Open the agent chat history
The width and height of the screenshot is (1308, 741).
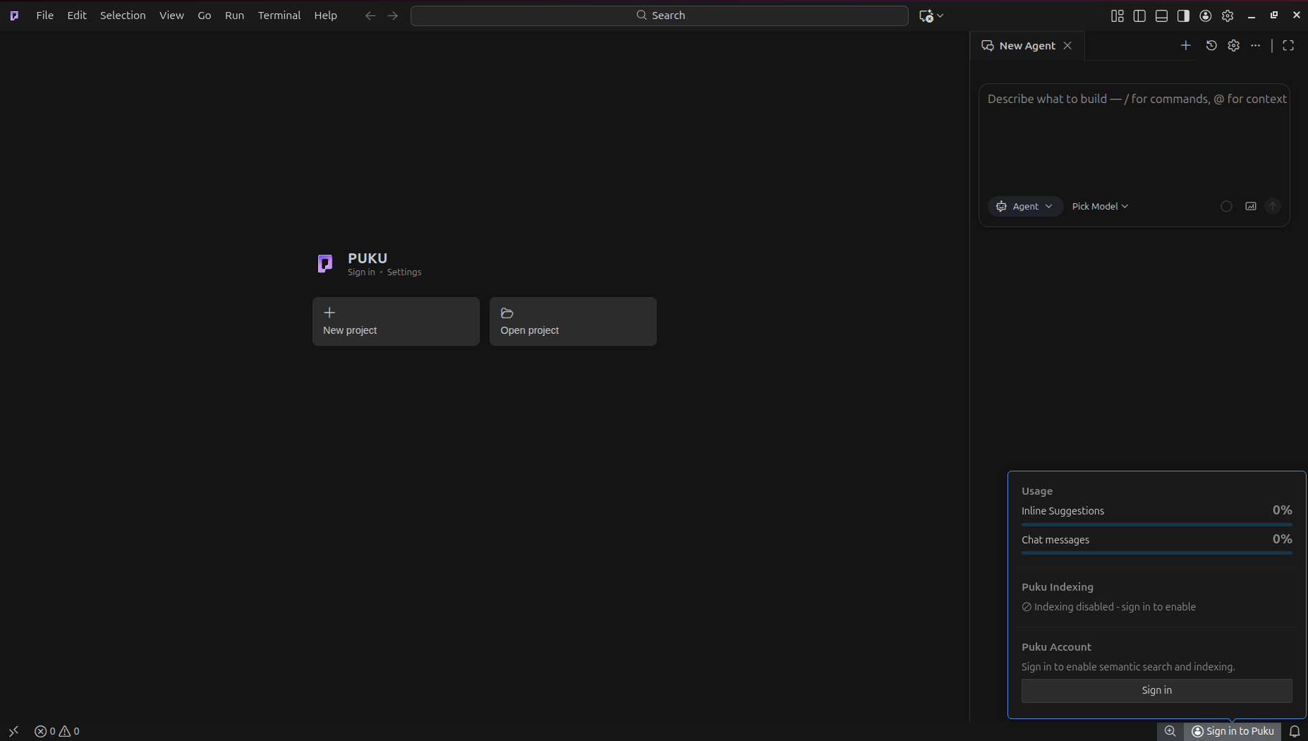[x=1211, y=45]
